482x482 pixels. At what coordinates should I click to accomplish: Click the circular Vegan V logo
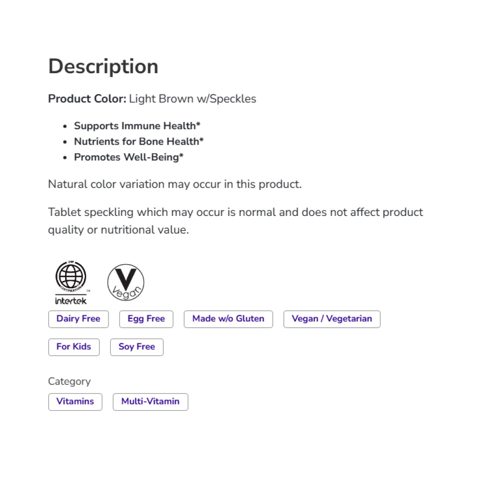point(126,282)
